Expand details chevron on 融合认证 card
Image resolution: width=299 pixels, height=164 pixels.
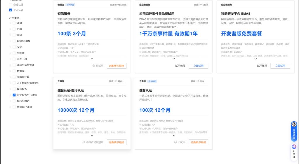point(174,135)
